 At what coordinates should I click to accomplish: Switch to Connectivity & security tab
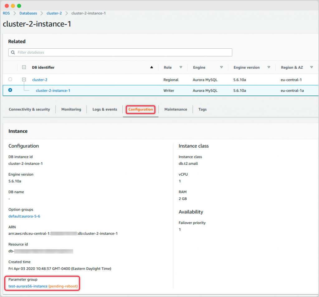[29, 110]
